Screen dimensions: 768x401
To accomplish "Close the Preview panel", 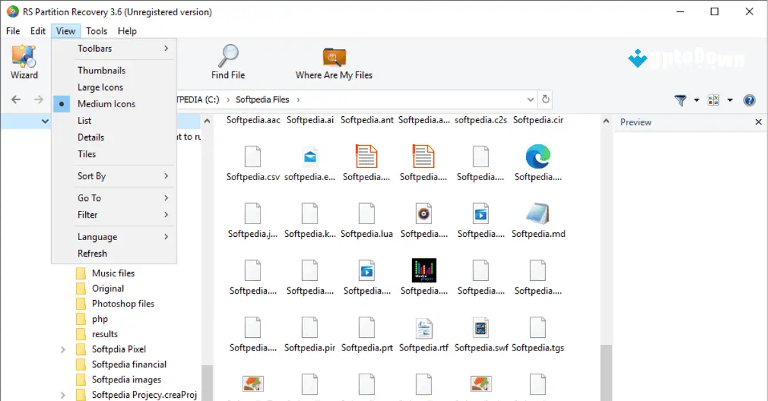I will coord(758,122).
